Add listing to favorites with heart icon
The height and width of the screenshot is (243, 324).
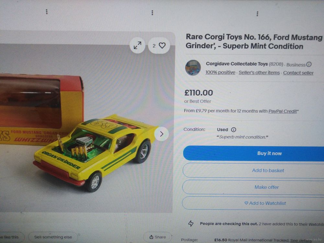coord(159,45)
